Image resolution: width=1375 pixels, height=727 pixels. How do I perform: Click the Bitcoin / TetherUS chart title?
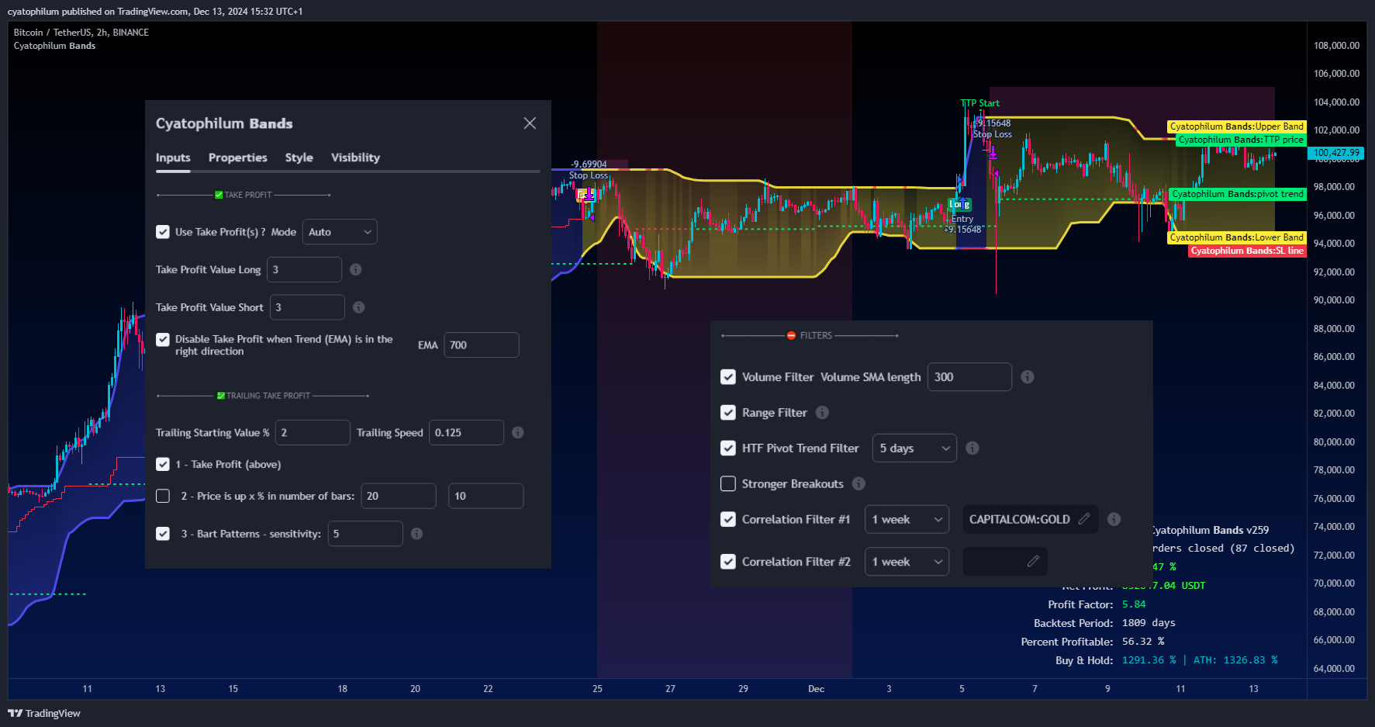(x=81, y=33)
